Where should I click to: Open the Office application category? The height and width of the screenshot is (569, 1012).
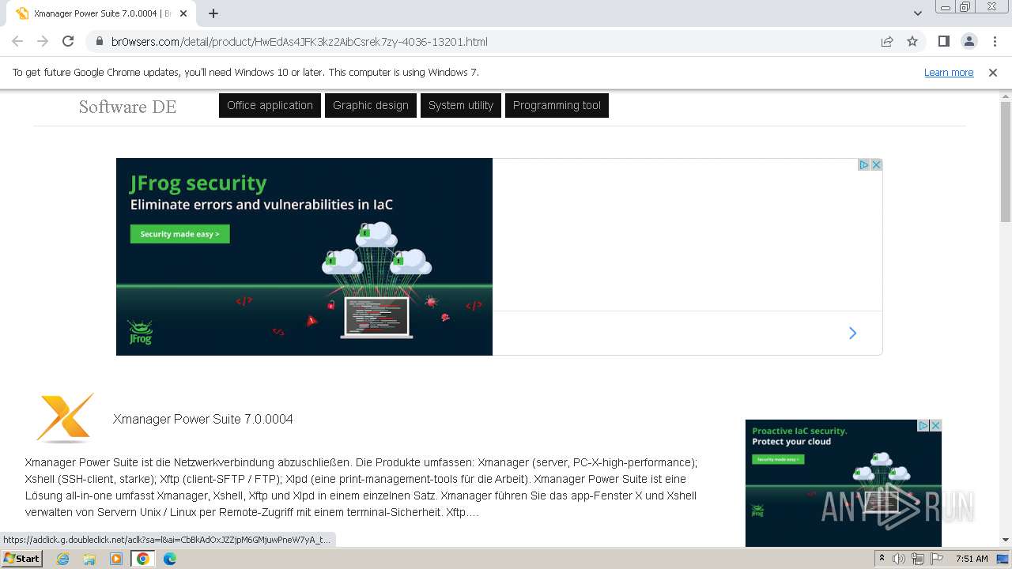270,105
